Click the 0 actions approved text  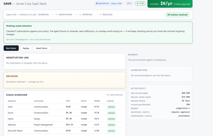[182, 4]
